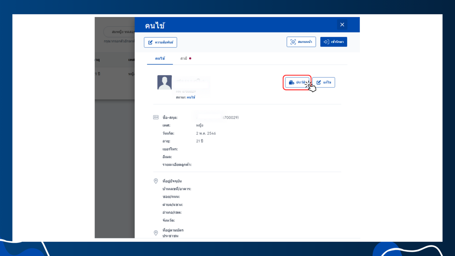
Task: Click the สแกนหน้า face scan button
Action: (301, 42)
